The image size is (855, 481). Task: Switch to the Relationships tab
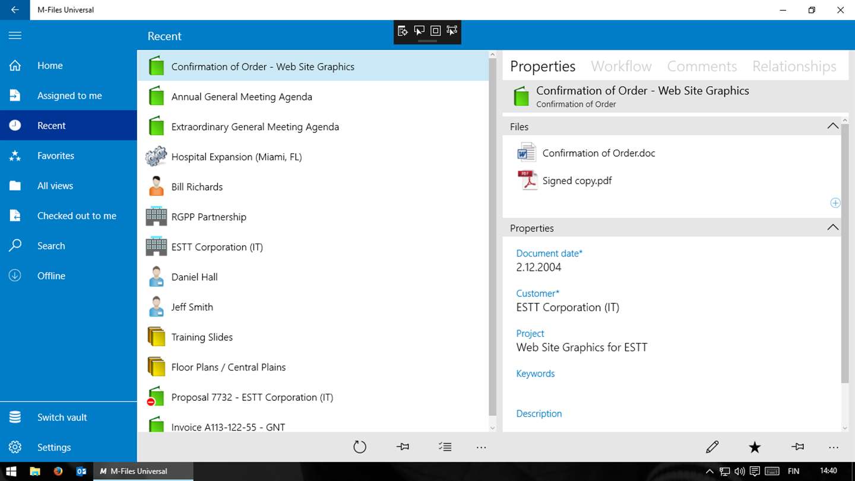(794, 66)
